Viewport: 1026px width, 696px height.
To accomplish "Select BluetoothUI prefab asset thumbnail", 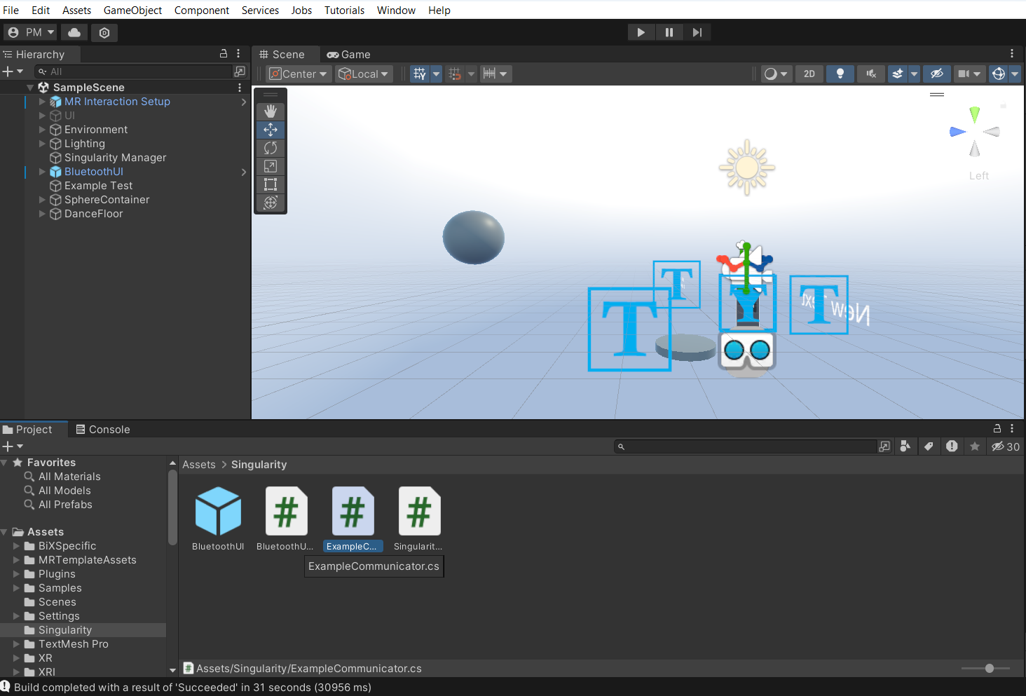I will pyautogui.click(x=218, y=511).
